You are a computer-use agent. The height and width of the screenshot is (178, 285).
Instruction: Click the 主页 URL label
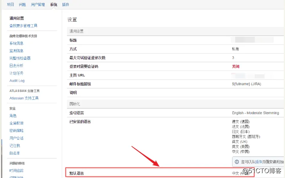(77, 75)
